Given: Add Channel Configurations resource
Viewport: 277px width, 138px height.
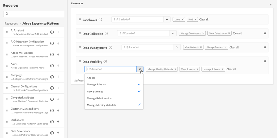Looking at the screenshot, I should click(x=58, y=88).
